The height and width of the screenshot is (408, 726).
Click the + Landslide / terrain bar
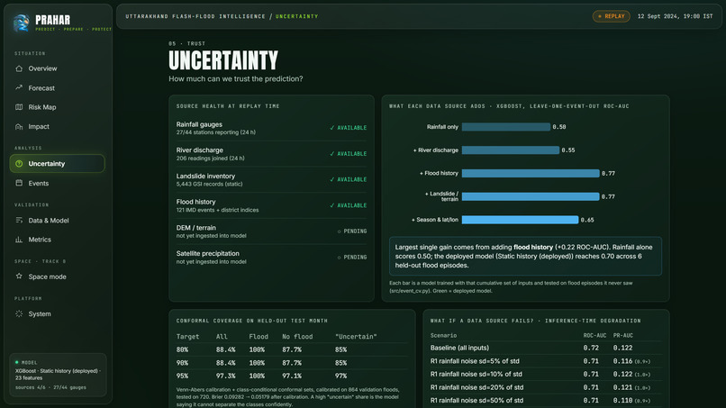(x=531, y=196)
